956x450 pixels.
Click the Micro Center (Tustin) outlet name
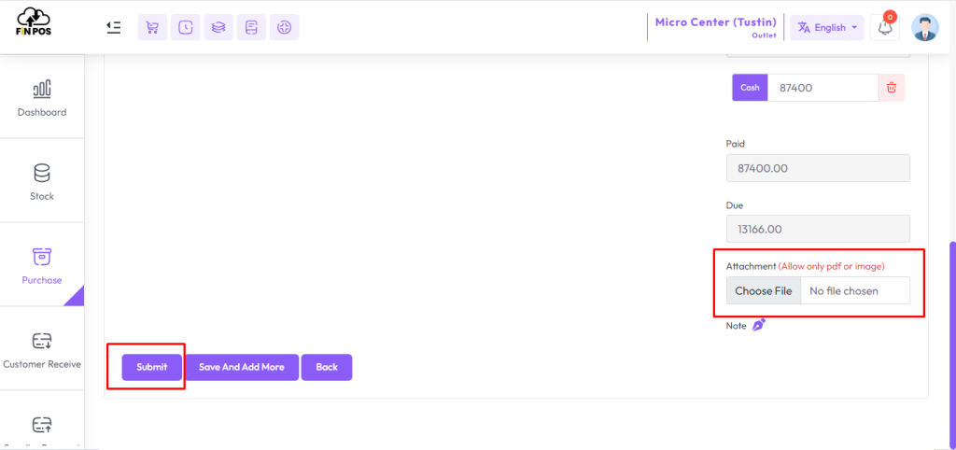[x=716, y=22]
